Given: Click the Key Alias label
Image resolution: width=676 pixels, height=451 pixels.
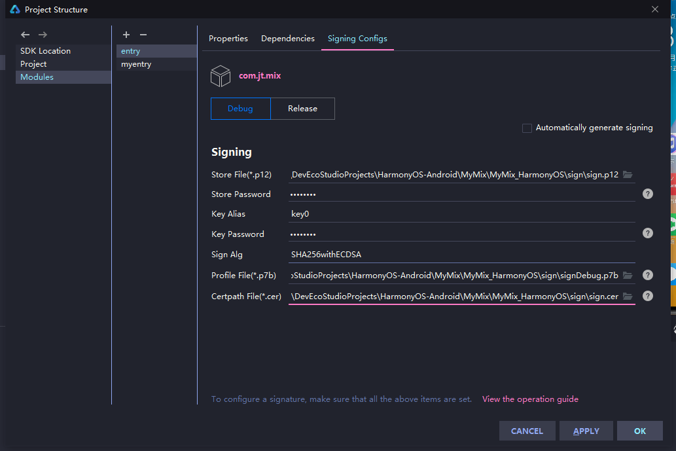Looking at the screenshot, I should pos(228,214).
